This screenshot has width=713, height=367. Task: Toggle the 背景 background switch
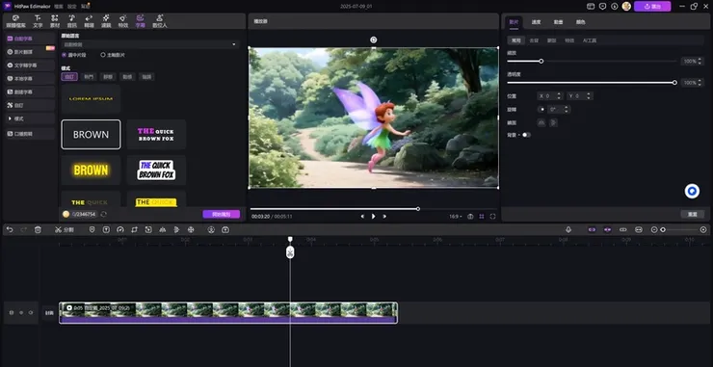(526, 135)
